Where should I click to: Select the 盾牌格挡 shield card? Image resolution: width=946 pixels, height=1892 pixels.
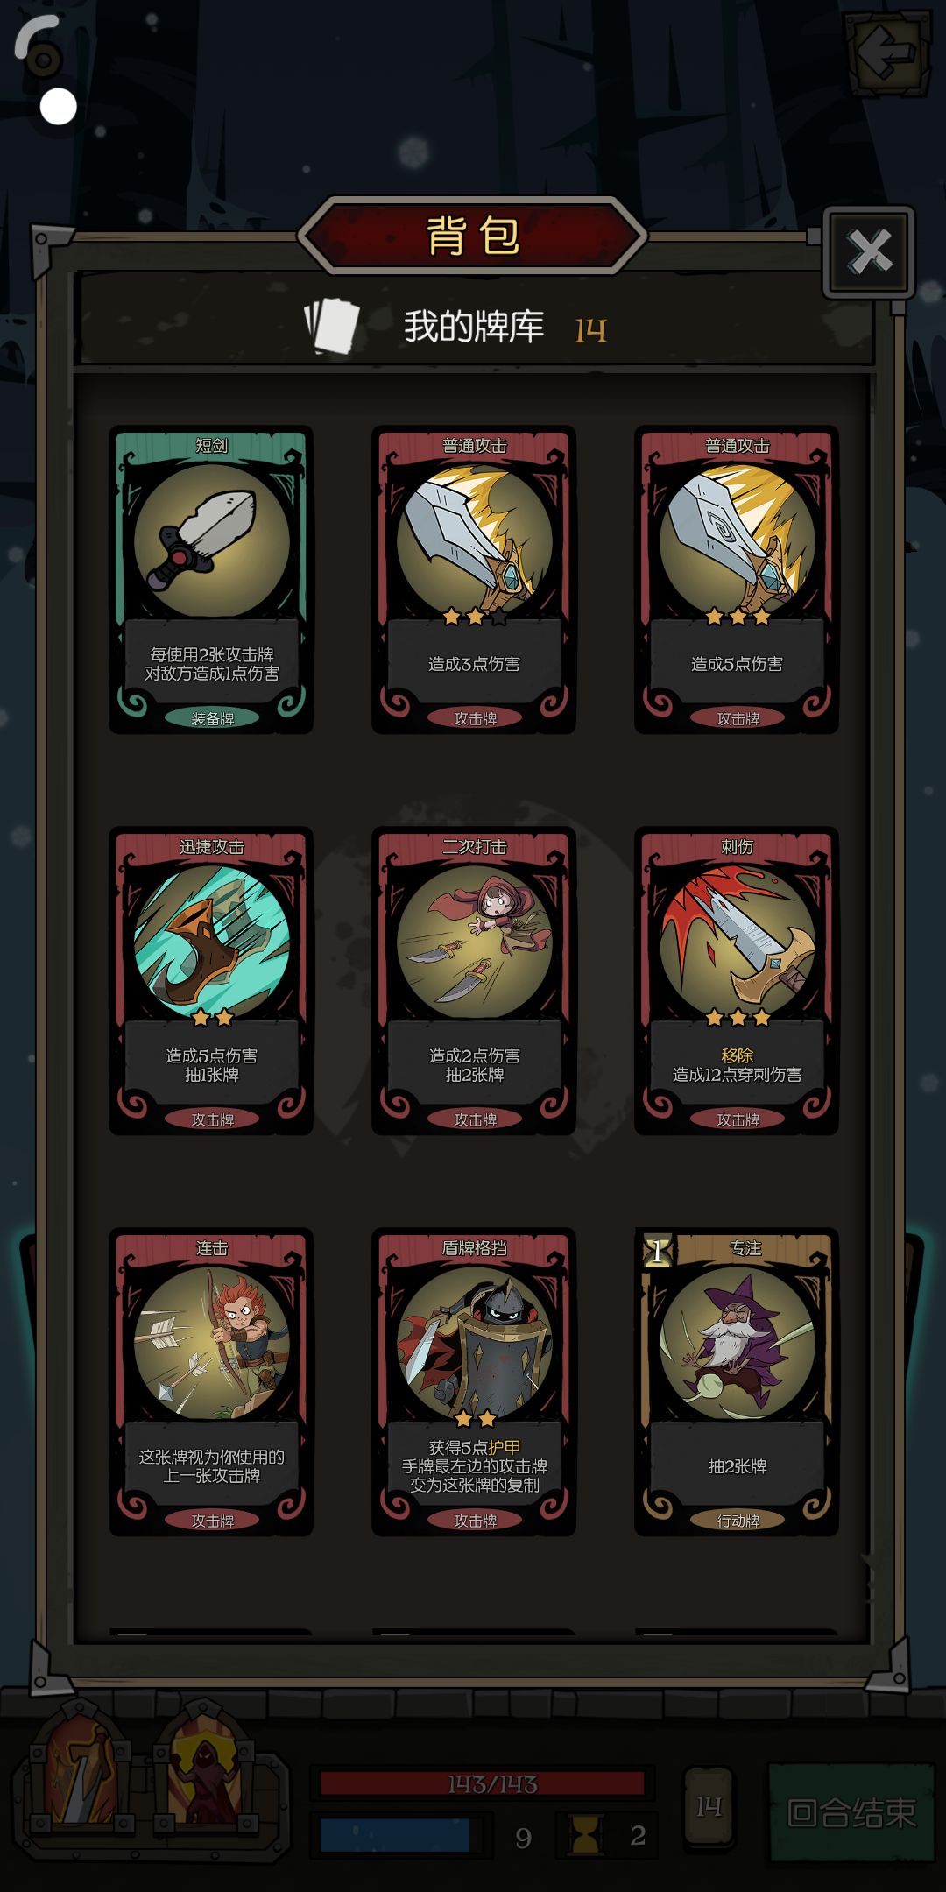tap(474, 1381)
